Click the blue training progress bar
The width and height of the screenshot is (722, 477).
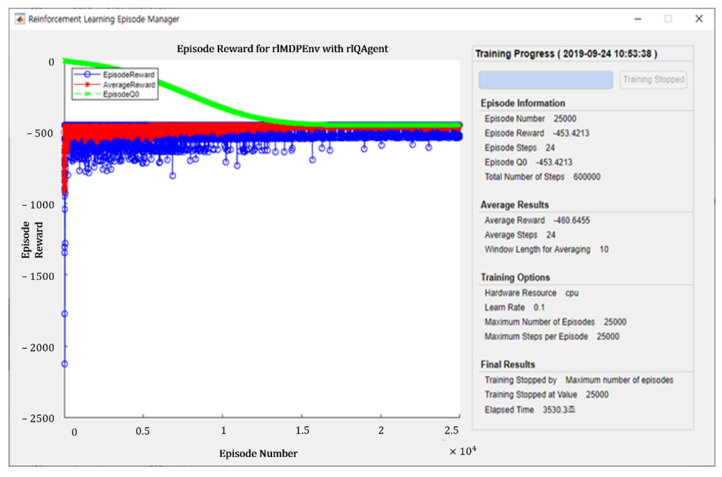click(x=546, y=80)
